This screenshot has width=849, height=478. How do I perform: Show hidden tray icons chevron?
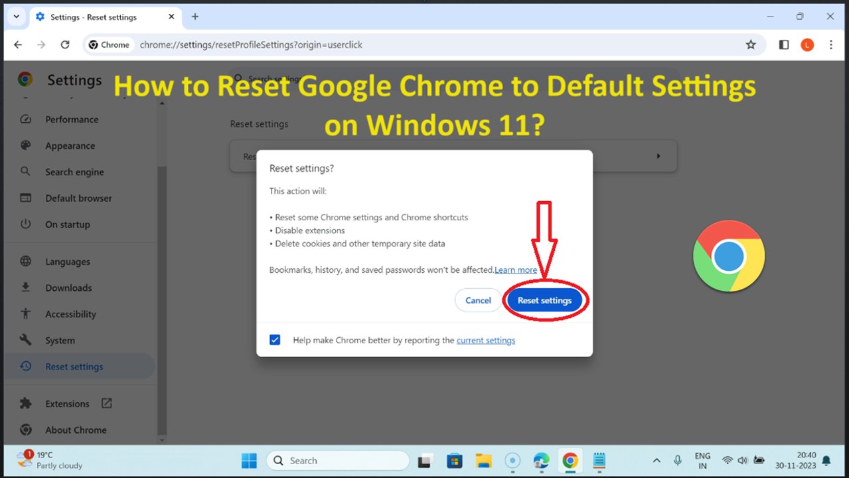(x=656, y=461)
